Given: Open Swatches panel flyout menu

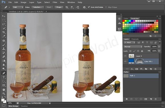Looking at the screenshot, I should click(160, 18).
